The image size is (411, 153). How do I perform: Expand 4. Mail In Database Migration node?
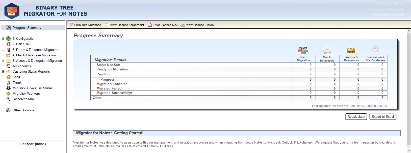pyautogui.click(x=3, y=55)
